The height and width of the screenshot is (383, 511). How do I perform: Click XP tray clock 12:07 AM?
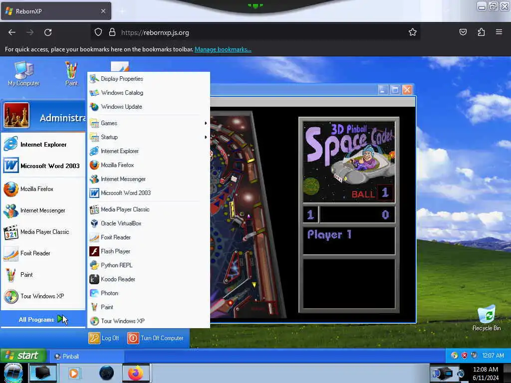click(493, 356)
